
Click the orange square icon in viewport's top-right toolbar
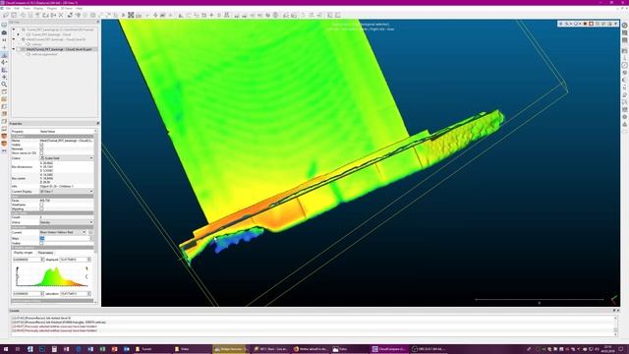(x=591, y=24)
